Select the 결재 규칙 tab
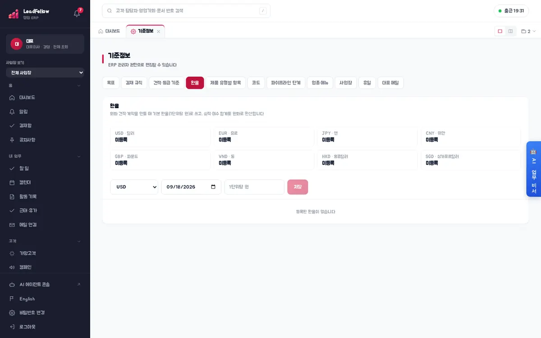This screenshot has width=541, height=338. click(x=134, y=83)
